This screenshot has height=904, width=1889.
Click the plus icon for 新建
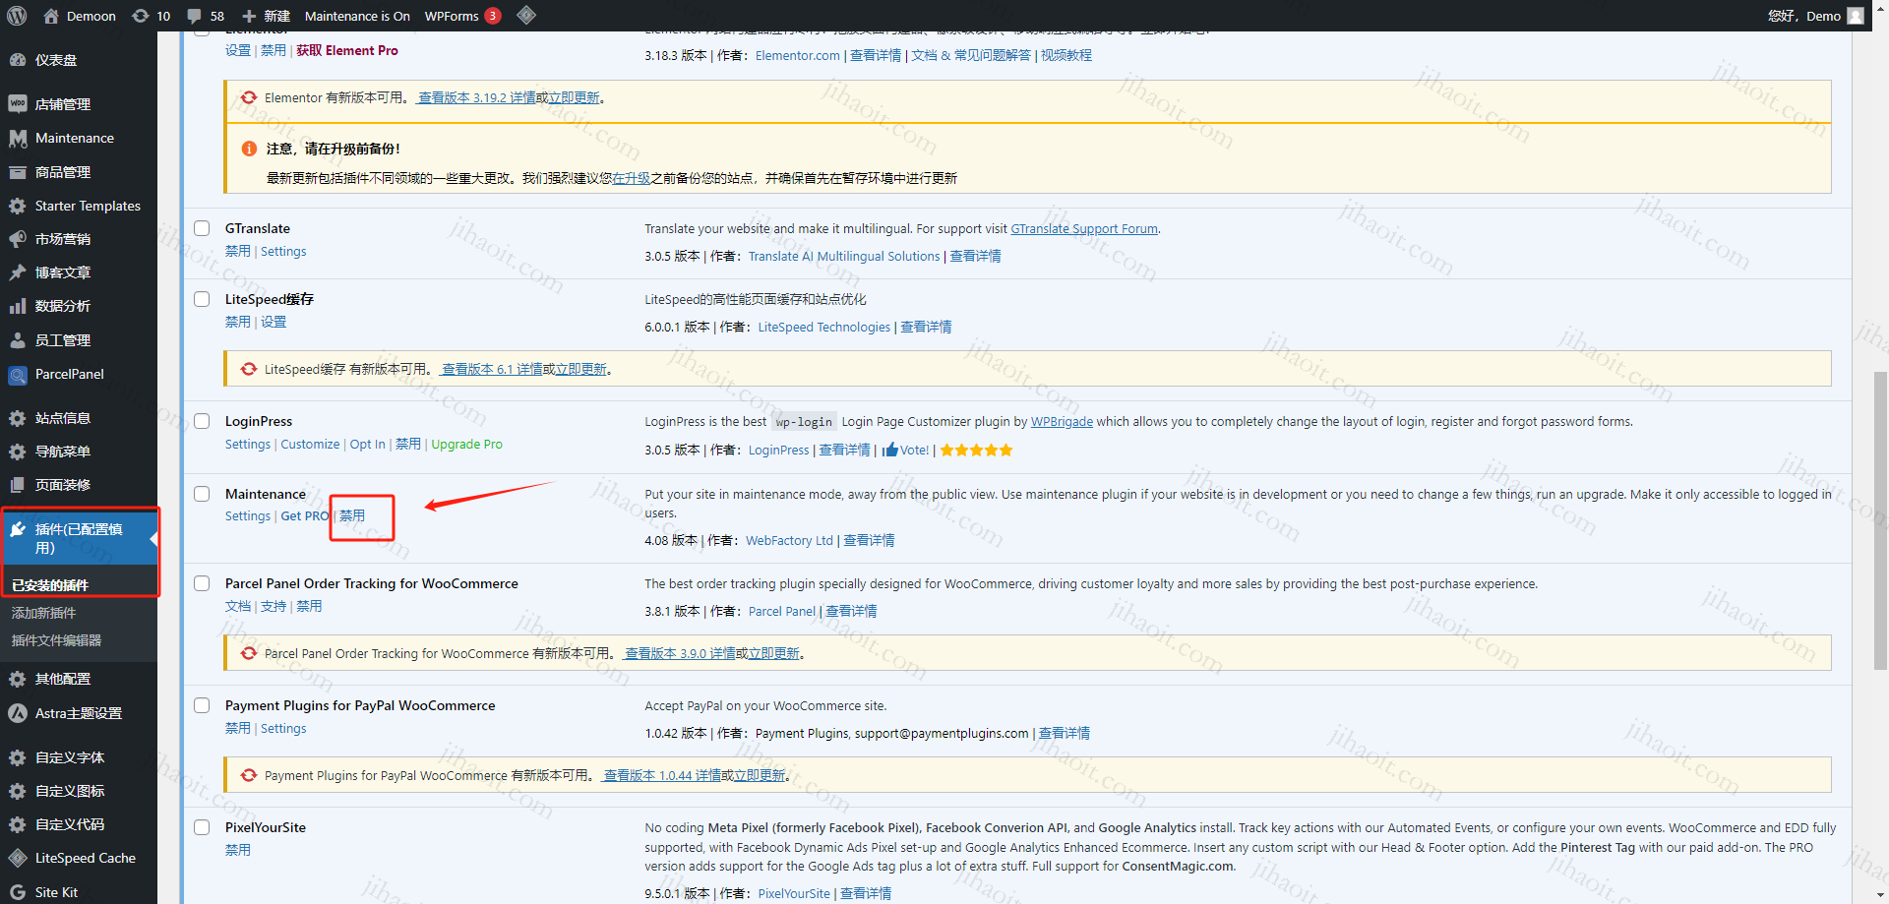pos(249,16)
